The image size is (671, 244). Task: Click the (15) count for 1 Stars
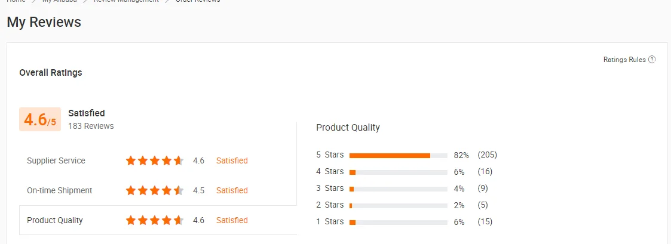(485, 222)
